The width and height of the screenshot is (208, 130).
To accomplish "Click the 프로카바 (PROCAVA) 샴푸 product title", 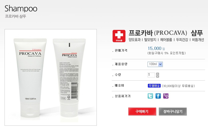I will (x=166, y=33).
